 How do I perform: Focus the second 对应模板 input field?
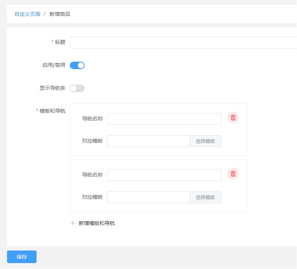(x=148, y=197)
